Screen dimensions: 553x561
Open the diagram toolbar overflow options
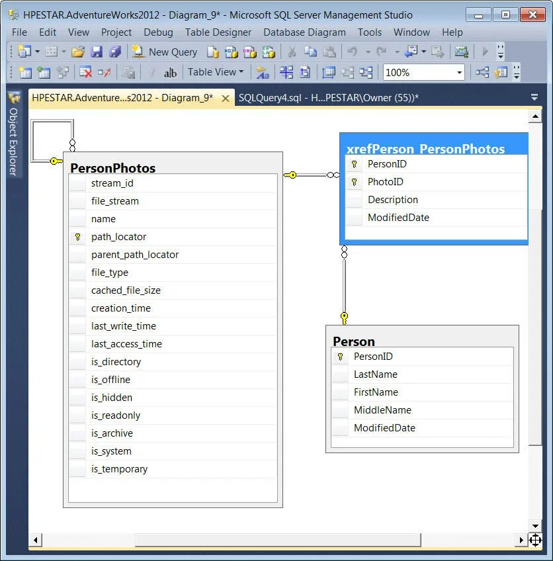(x=516, y=72)
